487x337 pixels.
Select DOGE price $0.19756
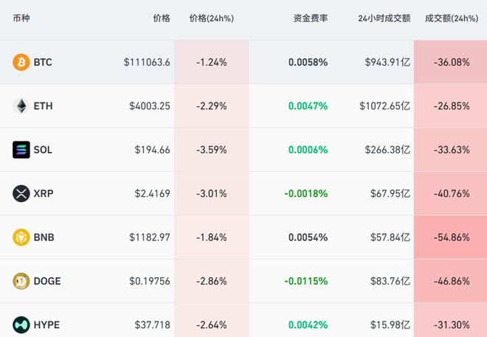coord(150,281)
